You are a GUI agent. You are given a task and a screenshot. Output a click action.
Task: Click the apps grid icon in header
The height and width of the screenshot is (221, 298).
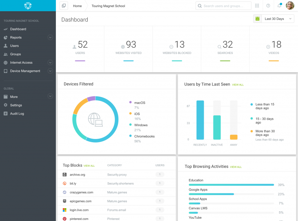pyautogui.click(x=257, y=6)
